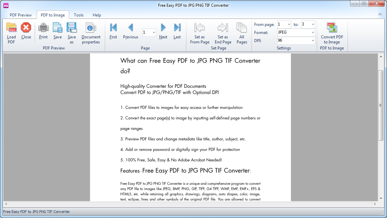Image resolution: width=387 pixels, height=218 pixels.
Task: Open the Format JPEG dropdown
Action: tap(313, 33)
